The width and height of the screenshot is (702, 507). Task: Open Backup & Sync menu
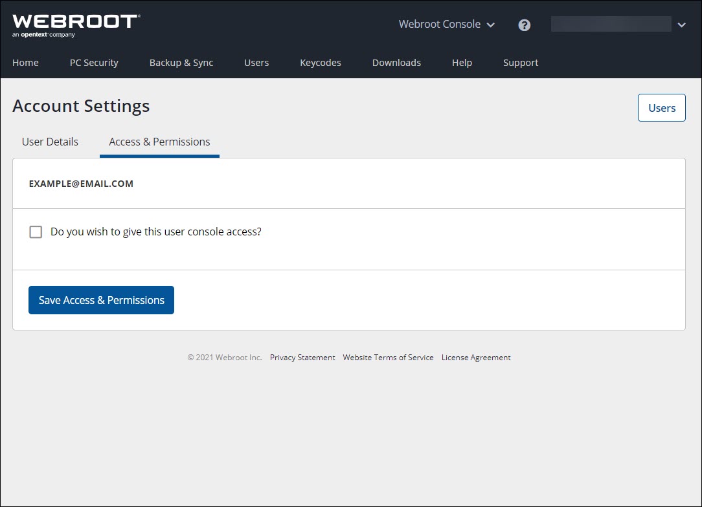[x=181, y=63]
